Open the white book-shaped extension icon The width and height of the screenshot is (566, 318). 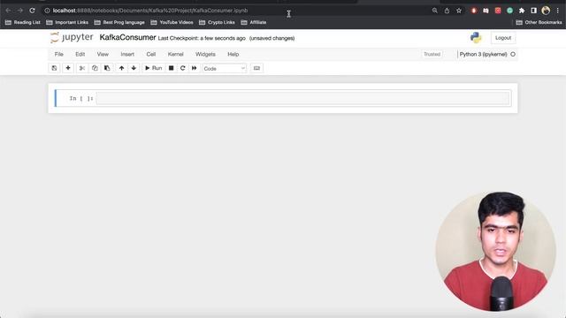point(486,11)
